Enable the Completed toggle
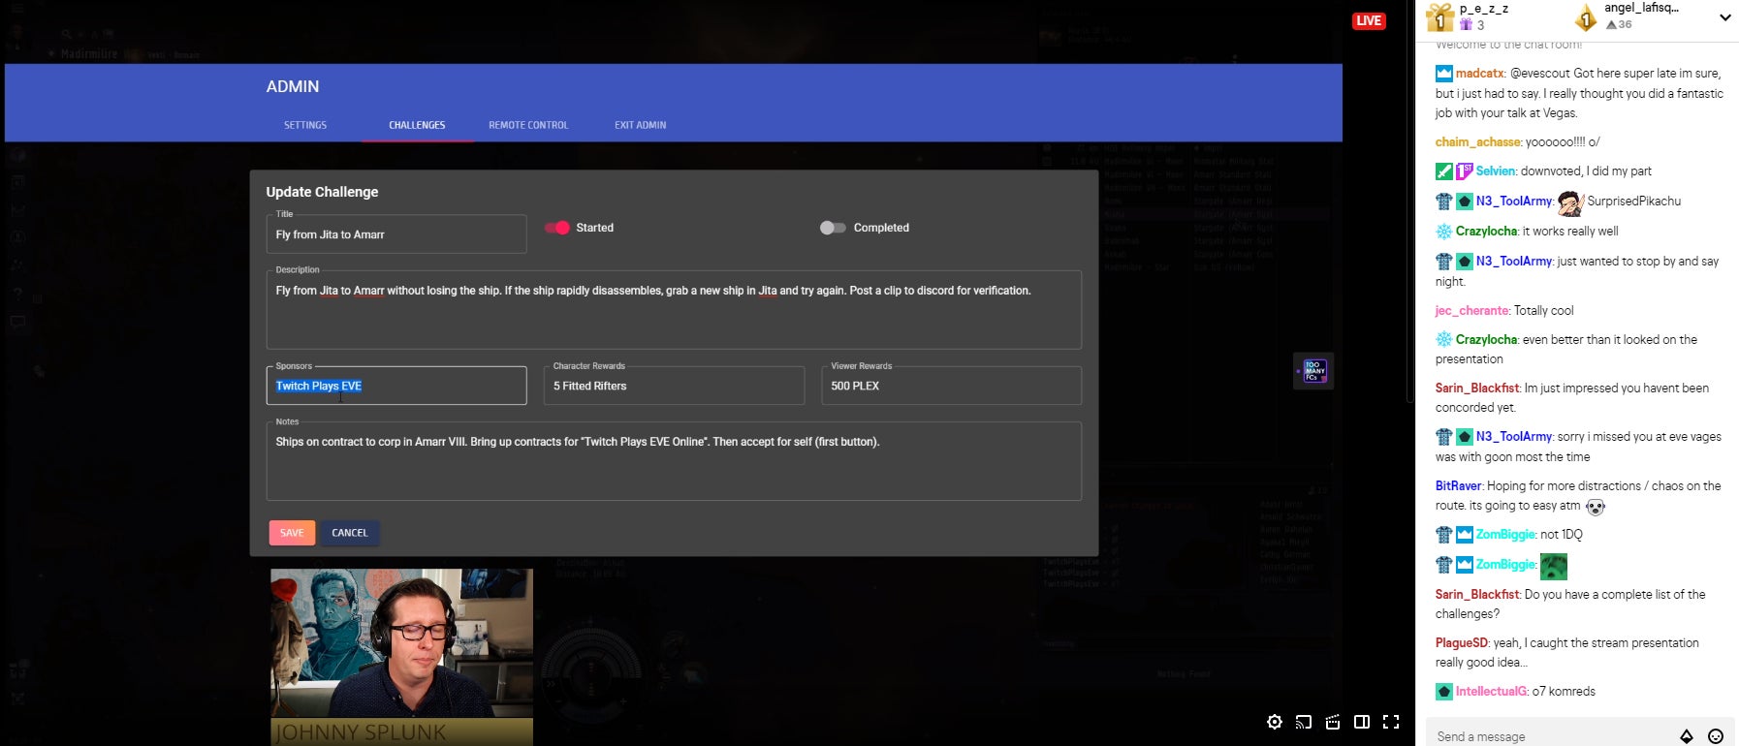 pos(833,228)
